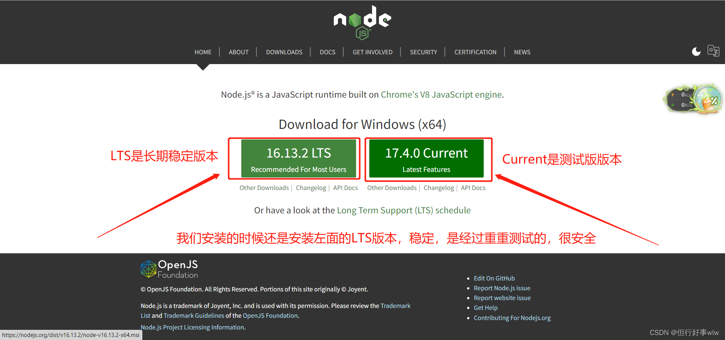Image resolution: width=725 pixels, height=340 pixels.
Task: Open Chrome's V8 JavaScript engine link
Action: (x=441, y=95)
